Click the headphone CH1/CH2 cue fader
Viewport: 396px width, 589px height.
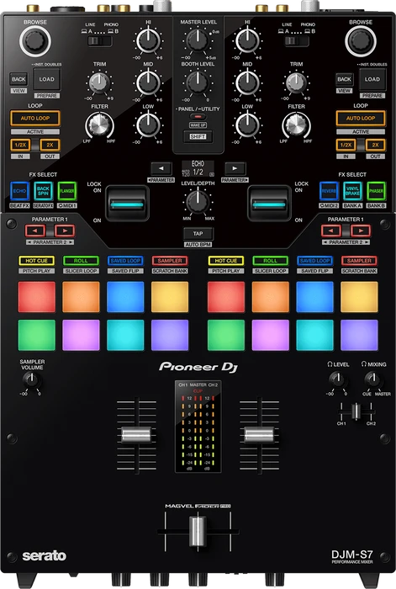pos(356,411)
